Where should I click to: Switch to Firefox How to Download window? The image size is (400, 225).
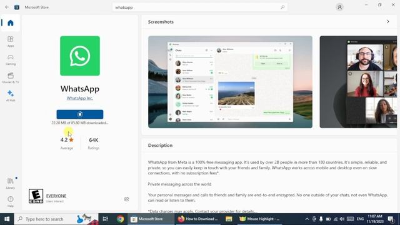pyautogui.click(x=198, y=219)
